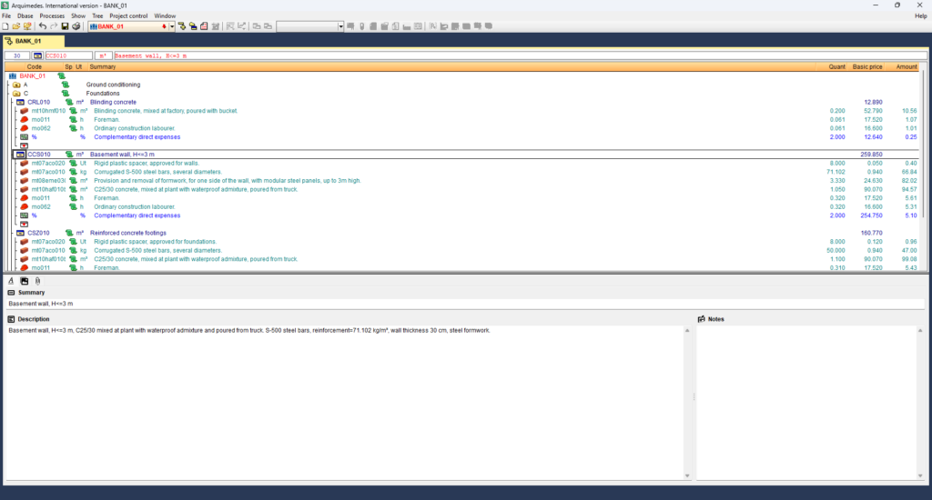This screenshot has height=500, width=932.
Task: Expand the A Ground conditioning chapter
Action: 16,85
